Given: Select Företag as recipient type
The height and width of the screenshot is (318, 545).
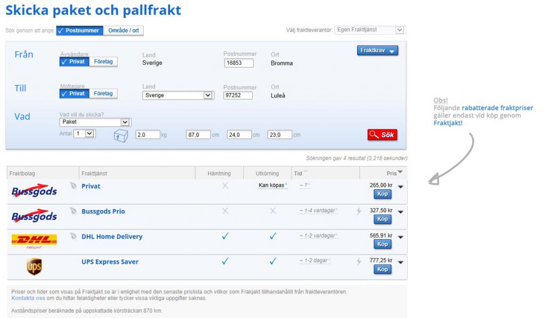Looking at the screenshot, I should click(103, 94).
